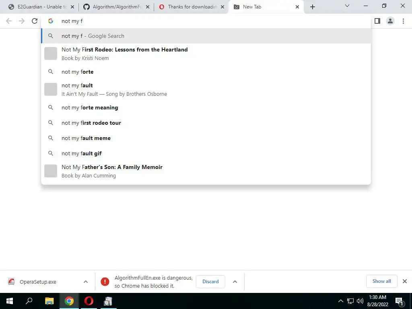
Task: Open the tab search chevron
Action: tap(347, 6)
